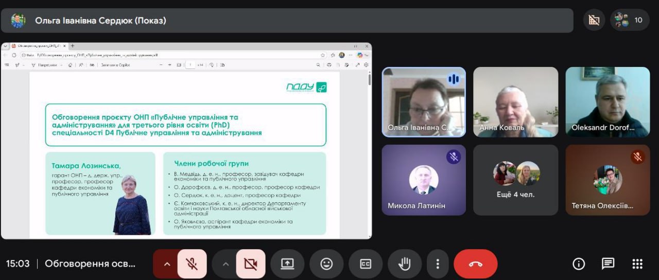Open the 'Ещё 4 чел.' participants tile
Screen dimensions: 659x280
(x=515, y=180)
